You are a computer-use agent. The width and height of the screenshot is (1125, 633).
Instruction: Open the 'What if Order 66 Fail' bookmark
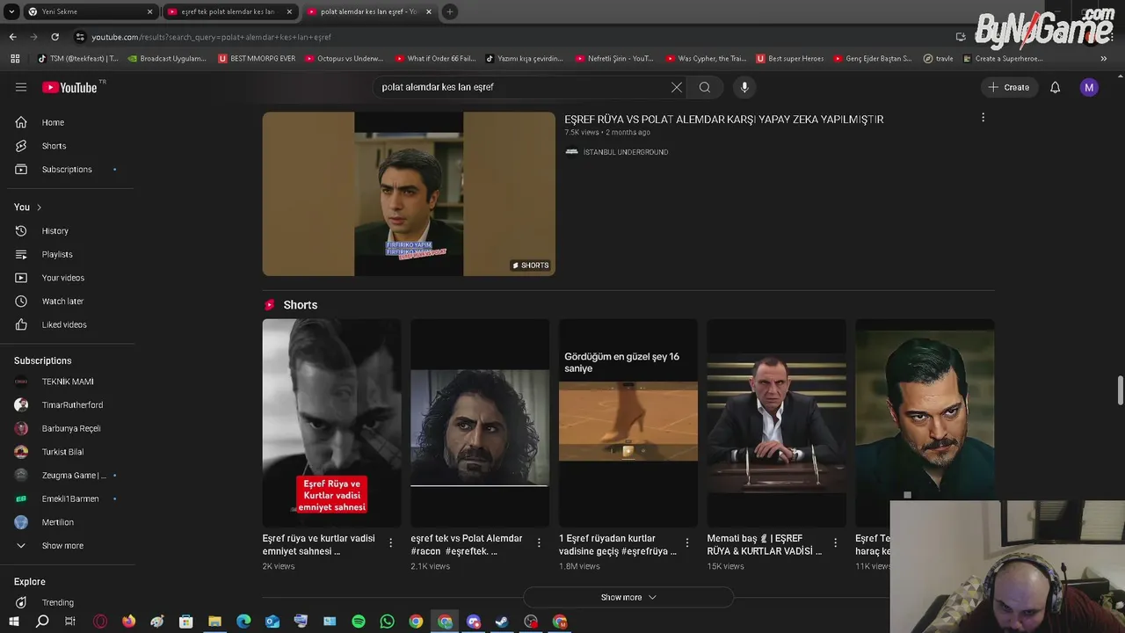click(435, 59)
